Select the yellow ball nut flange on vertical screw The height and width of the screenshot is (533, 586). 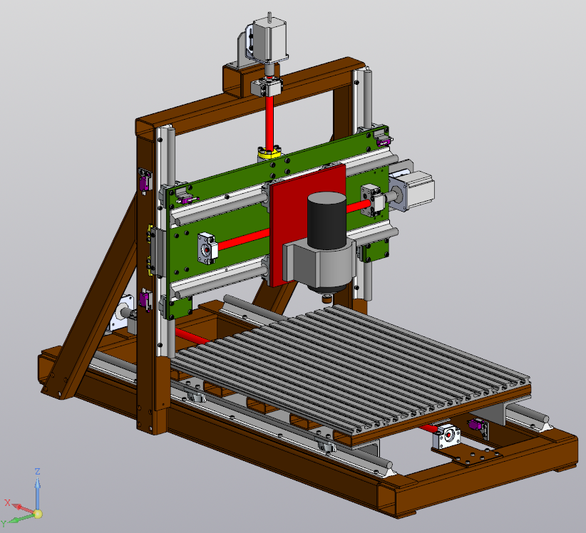pyautogui.click(x=269, y=153)
